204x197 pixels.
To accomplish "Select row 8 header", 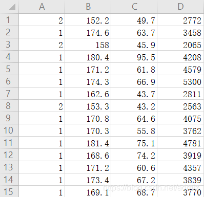I will [x=9, y=106].
